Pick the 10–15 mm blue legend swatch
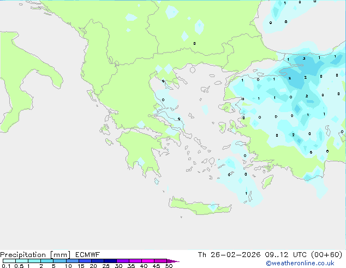 [x=73, y=261]
